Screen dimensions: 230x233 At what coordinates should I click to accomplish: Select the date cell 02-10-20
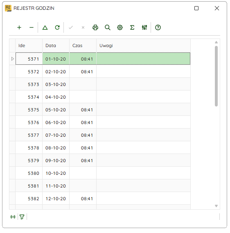[56, 72]
